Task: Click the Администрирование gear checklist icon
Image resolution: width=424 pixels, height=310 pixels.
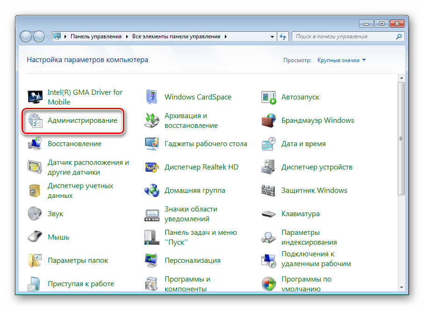Action: tap(36, 120)
